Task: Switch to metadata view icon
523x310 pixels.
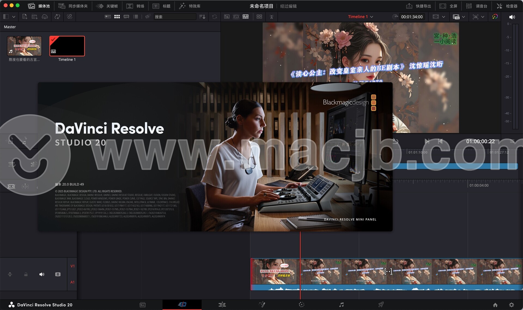Action: tap(108, 17)
